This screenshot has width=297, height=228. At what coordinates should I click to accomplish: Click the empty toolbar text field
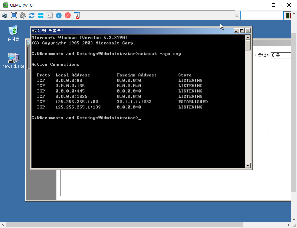262,15
